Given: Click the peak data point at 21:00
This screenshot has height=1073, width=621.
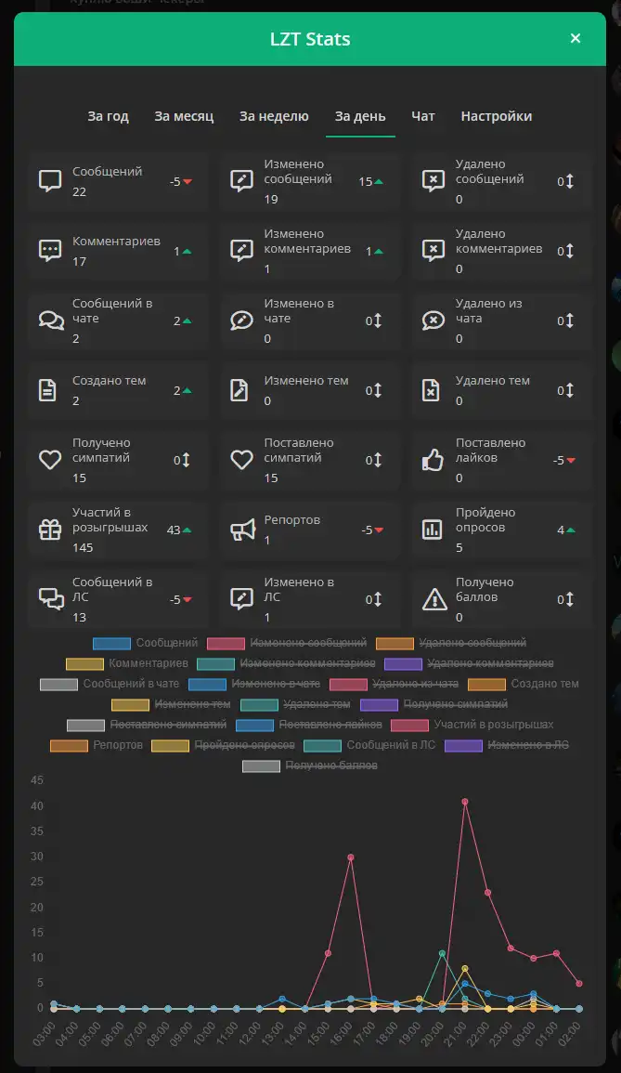Looking at the screenshot, I should (465, 802).
